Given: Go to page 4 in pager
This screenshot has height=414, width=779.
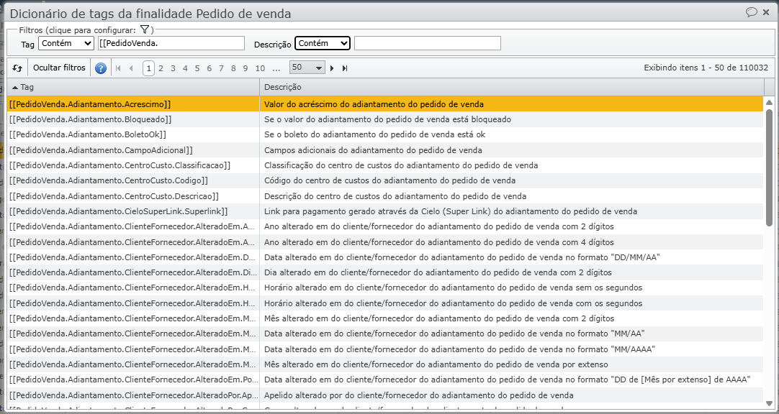Looking at the screenshot, I should click(x=185, y=68).
